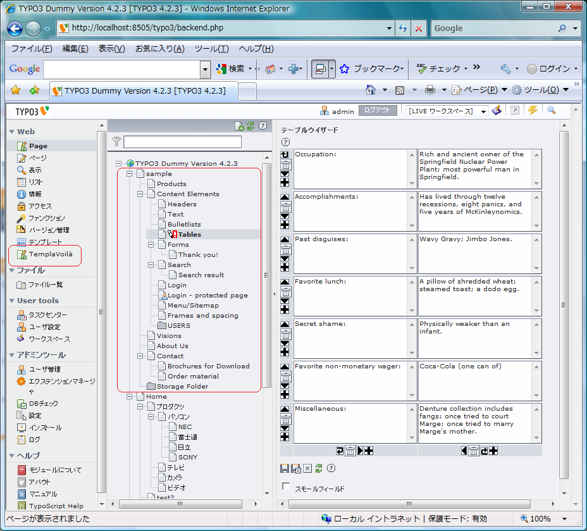
Task: Reload the wizard form via green refresh icon
Action: (319, 468)
